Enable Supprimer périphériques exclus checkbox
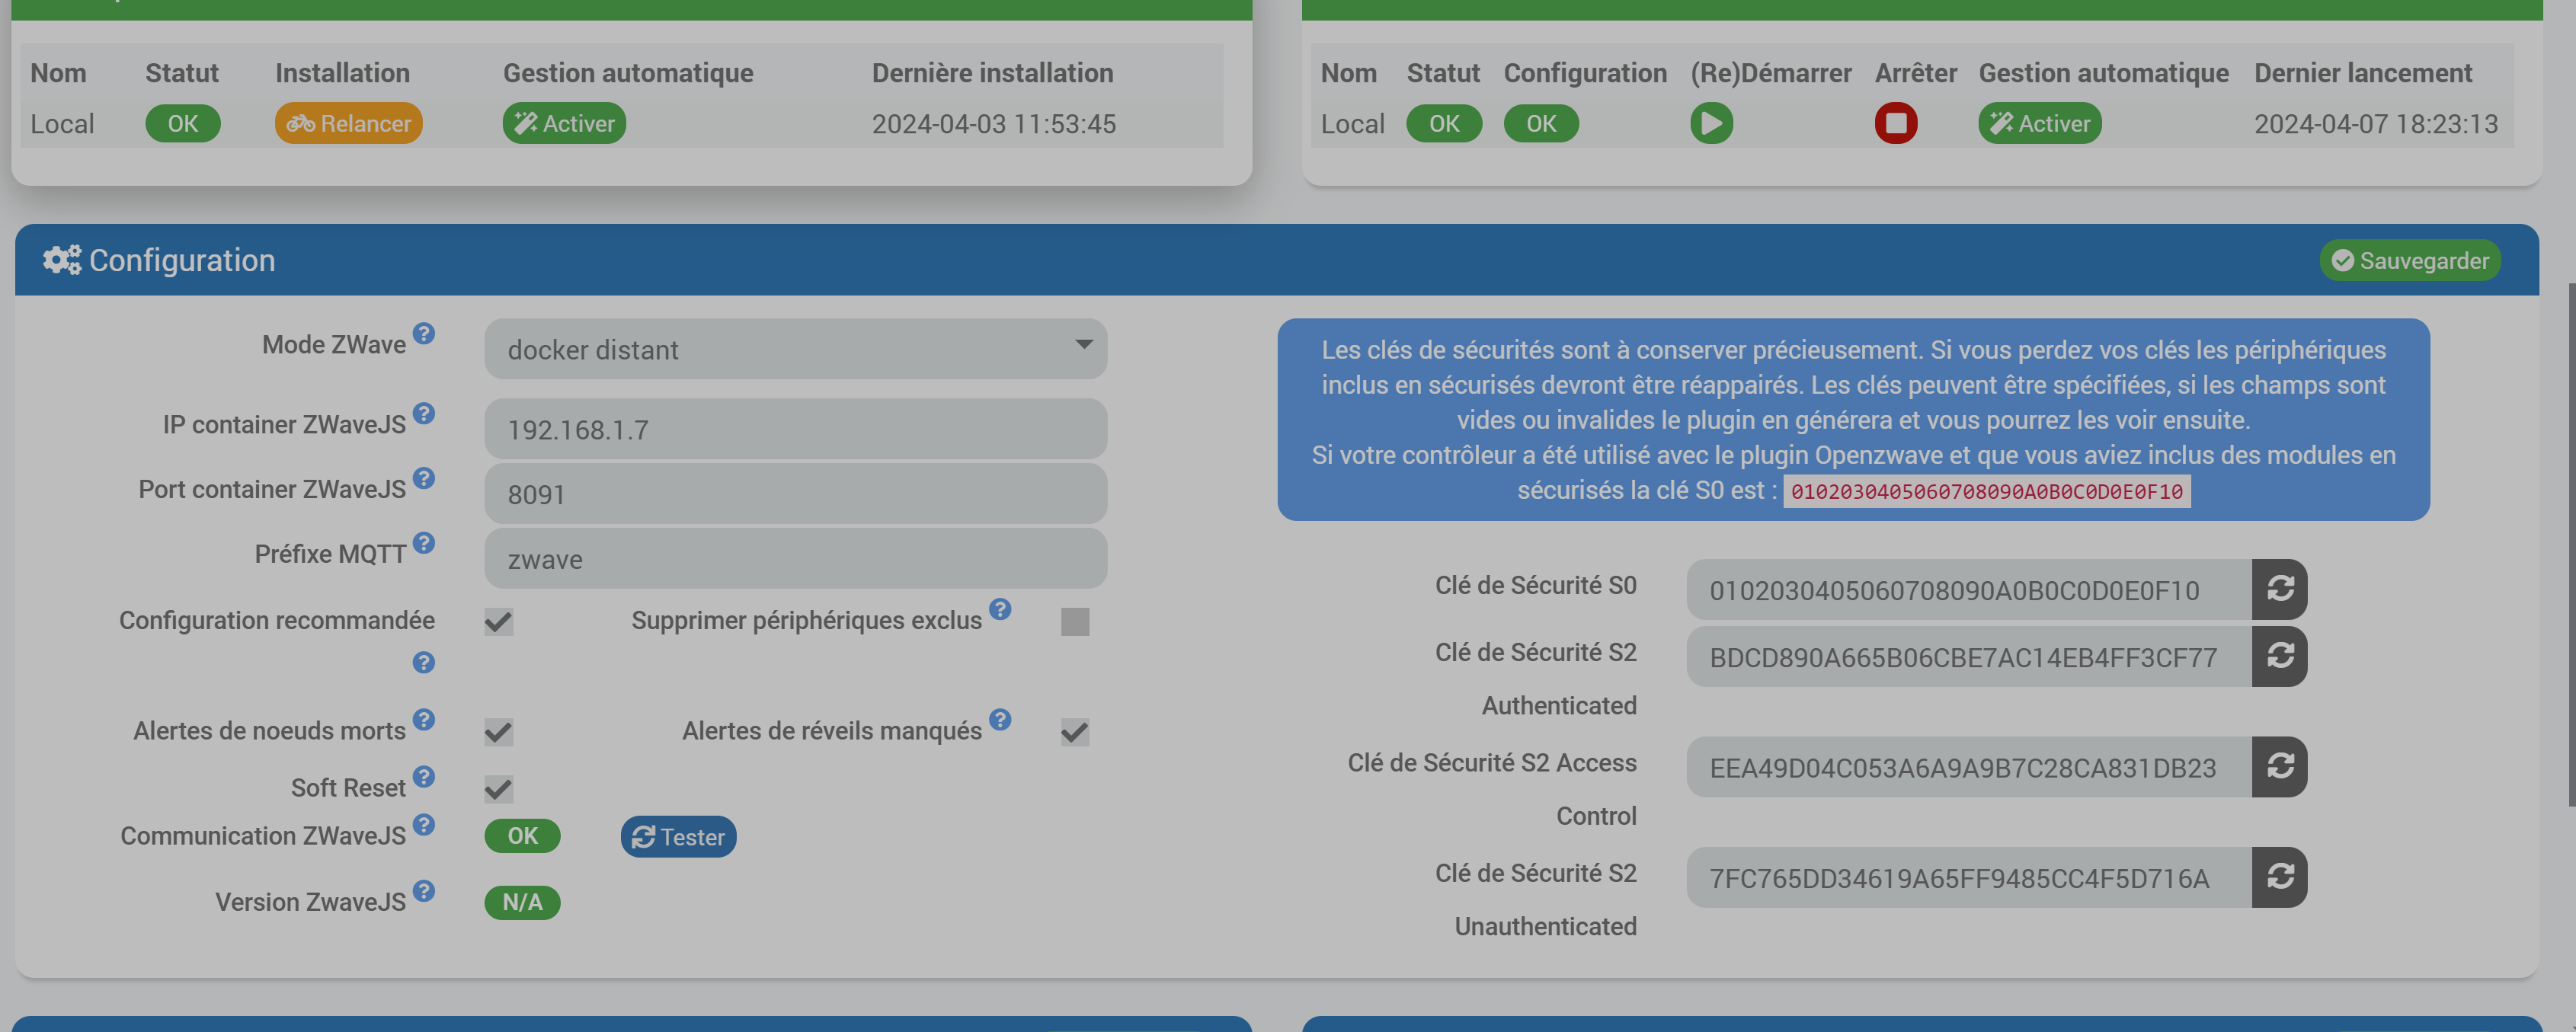This screenshot has height=1032, width=2576. (1075, 622)
